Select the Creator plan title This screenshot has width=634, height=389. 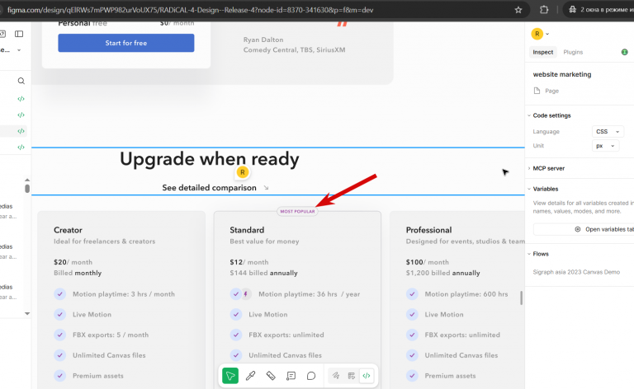68,230
